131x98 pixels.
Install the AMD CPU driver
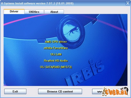(56, 42)
